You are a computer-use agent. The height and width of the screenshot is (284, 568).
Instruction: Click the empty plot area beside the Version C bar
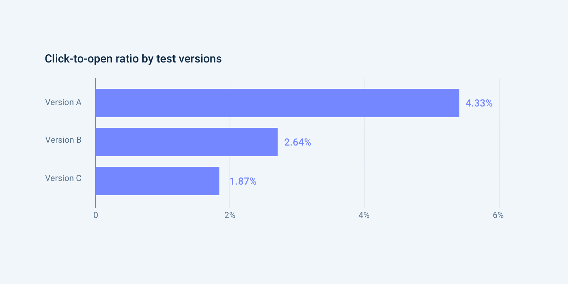319,181
